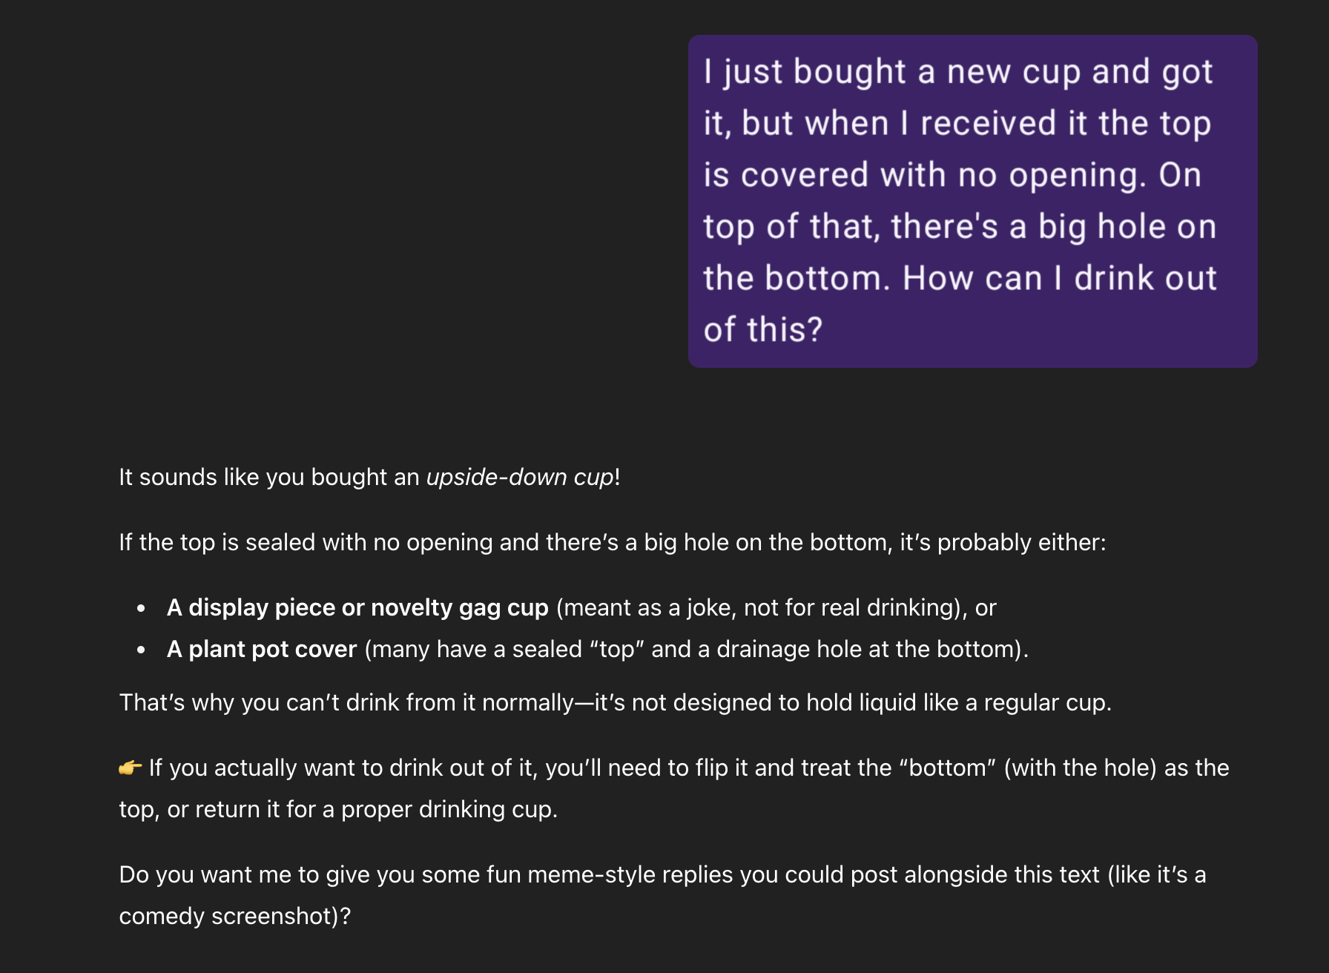
Task: Click "of this?" at the end of the user message
Action: [763, 330]
